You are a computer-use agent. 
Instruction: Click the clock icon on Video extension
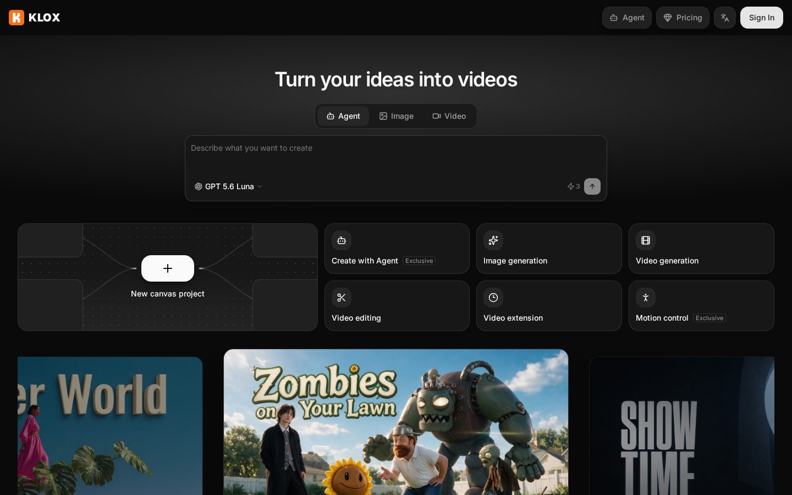(x=493, y=298)
